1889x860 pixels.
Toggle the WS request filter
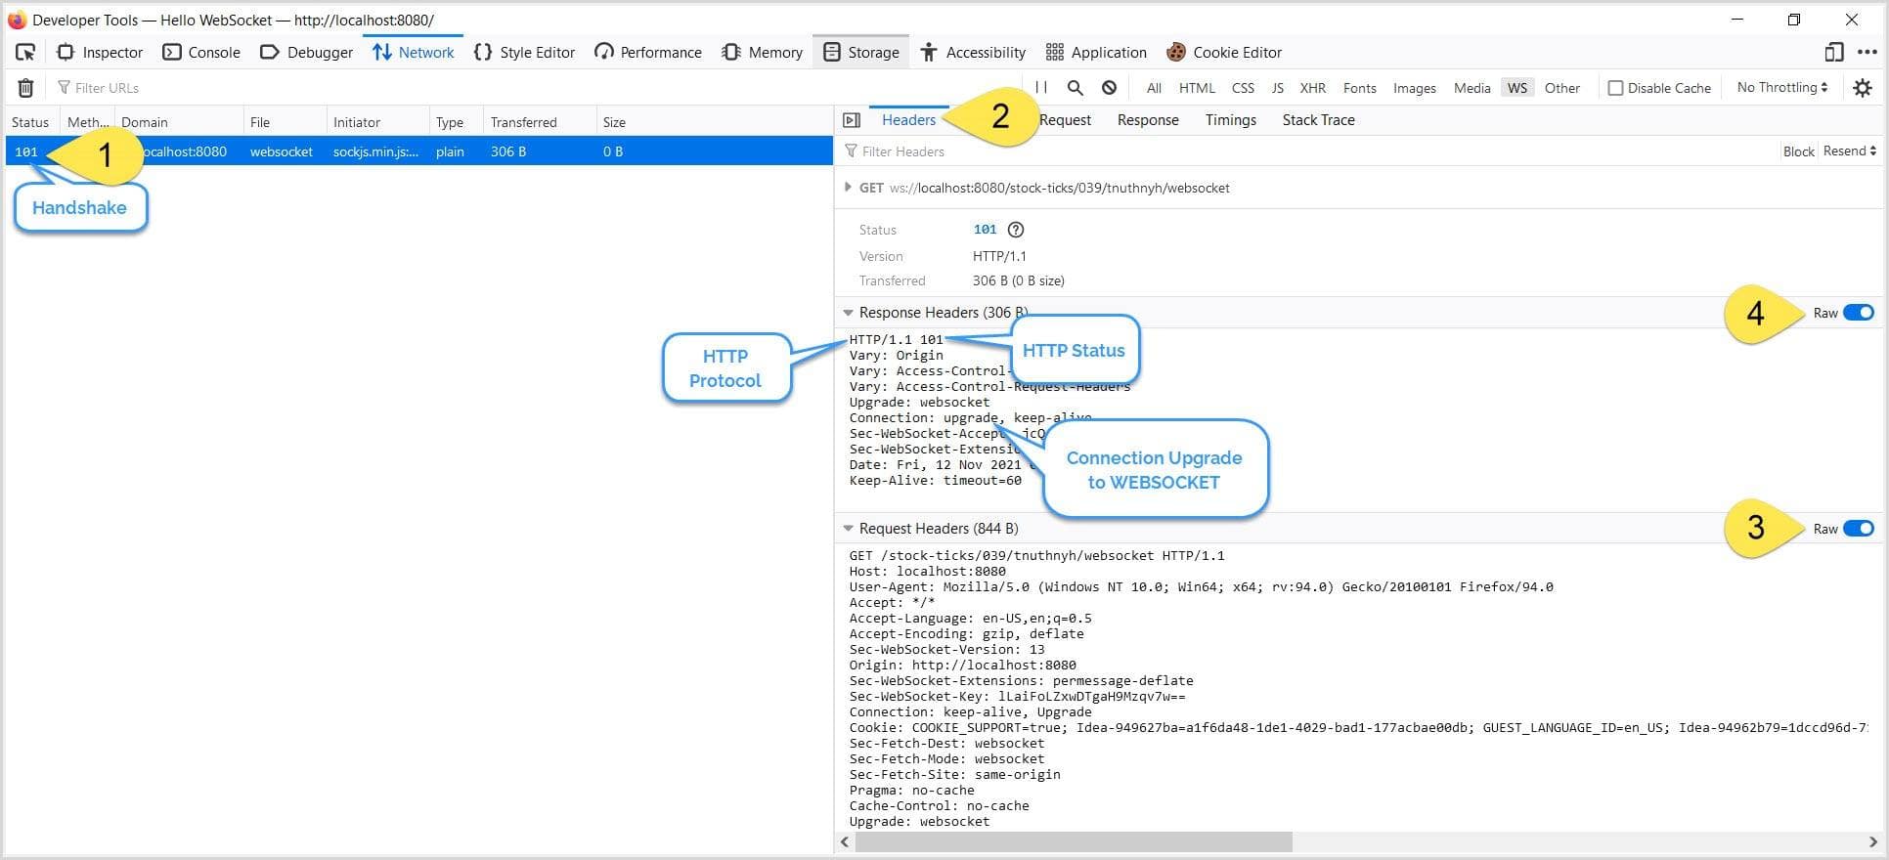pyautogui.click(x=1516, y=88)
